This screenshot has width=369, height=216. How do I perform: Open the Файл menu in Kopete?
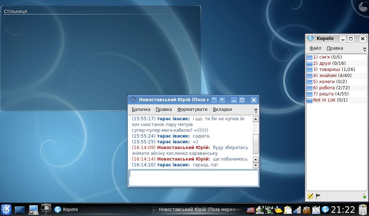point(315,48)
